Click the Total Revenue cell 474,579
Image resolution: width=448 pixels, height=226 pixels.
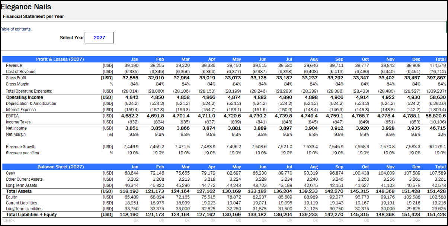tap(438, 65)
